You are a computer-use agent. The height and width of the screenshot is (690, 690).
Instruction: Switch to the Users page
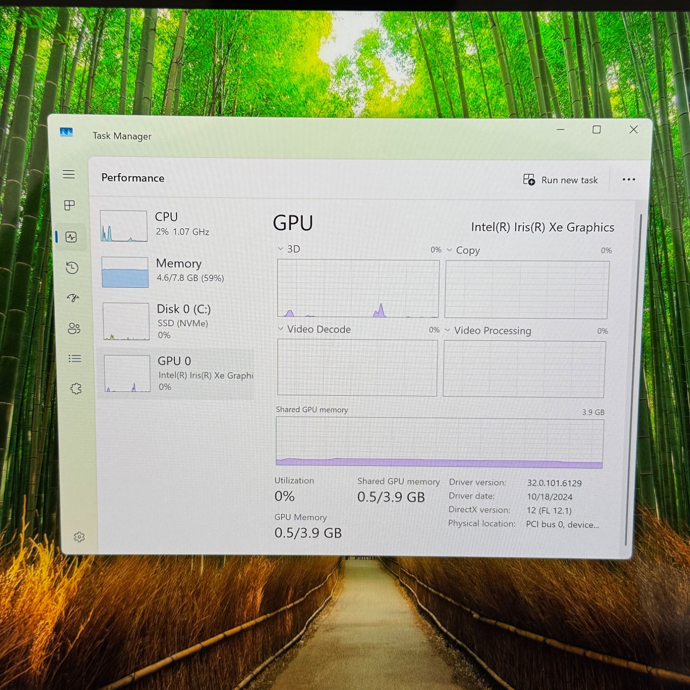click(74, 328)
